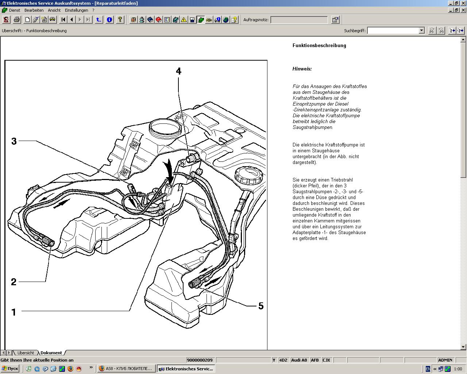
Task: Open the Einstellungen menu
Action: [x=76, y=10]
